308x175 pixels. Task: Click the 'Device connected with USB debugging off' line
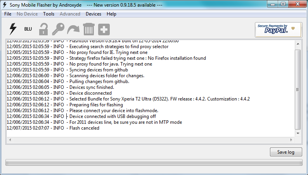[81, 116]
